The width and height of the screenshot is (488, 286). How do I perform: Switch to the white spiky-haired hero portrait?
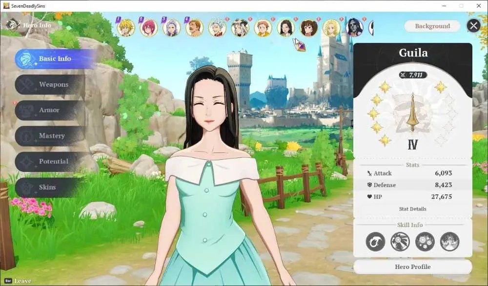tap(217, 28)
